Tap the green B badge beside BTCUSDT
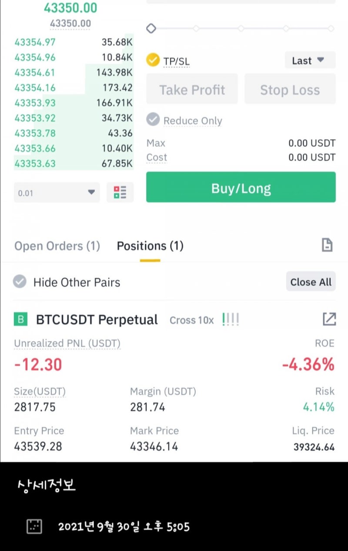Screen dimensions: 348x551 point(20,320)
